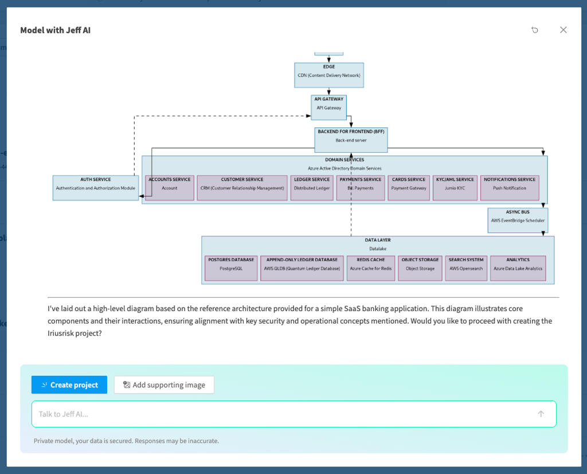This screenshot has height=474, width=587.
Task: Select the KYC/AML Service node
Action: coord(455,188)
